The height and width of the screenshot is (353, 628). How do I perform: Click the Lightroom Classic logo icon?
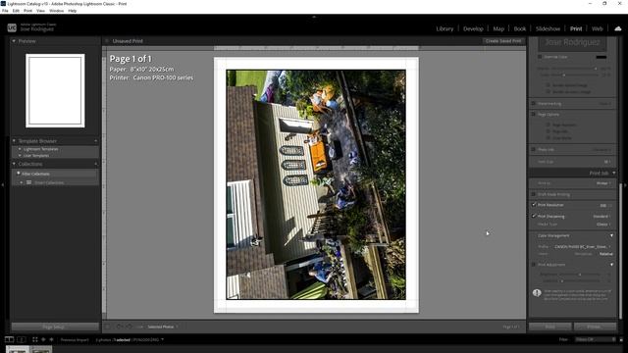(x=12, y=27)
